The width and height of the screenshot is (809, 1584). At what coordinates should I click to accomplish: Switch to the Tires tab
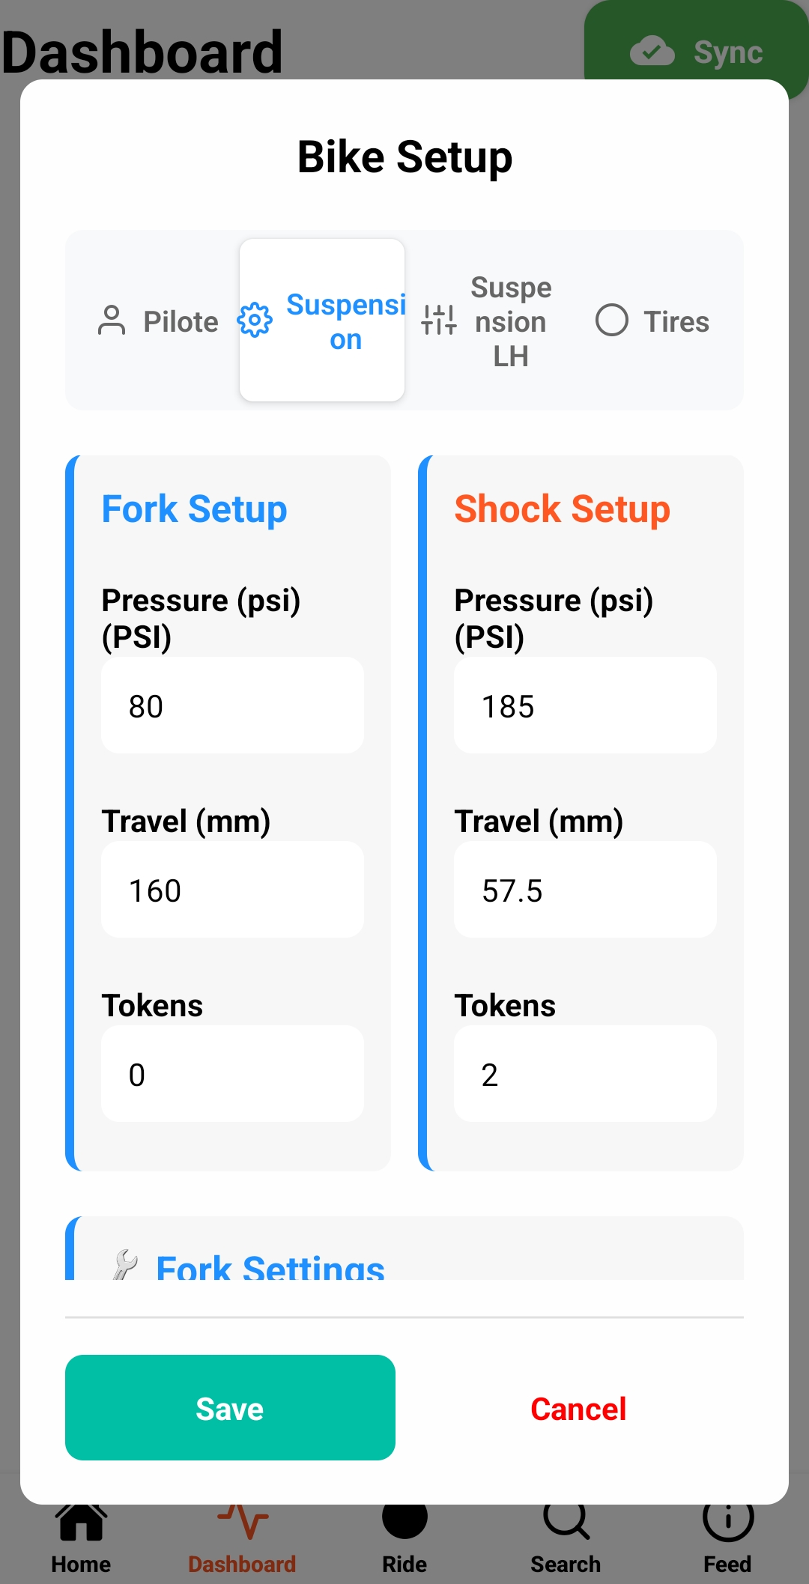653,321
